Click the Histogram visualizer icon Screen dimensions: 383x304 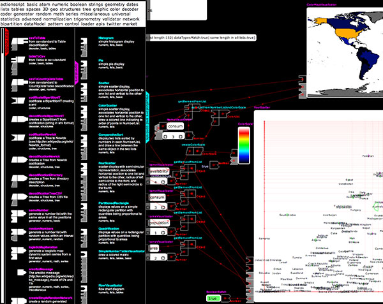click(x=85, y=41)
